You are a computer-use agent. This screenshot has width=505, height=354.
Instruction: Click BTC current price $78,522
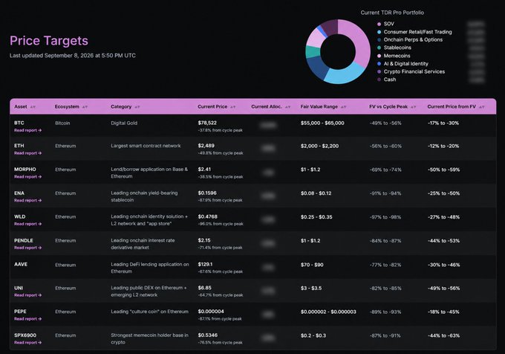point(207,123)
